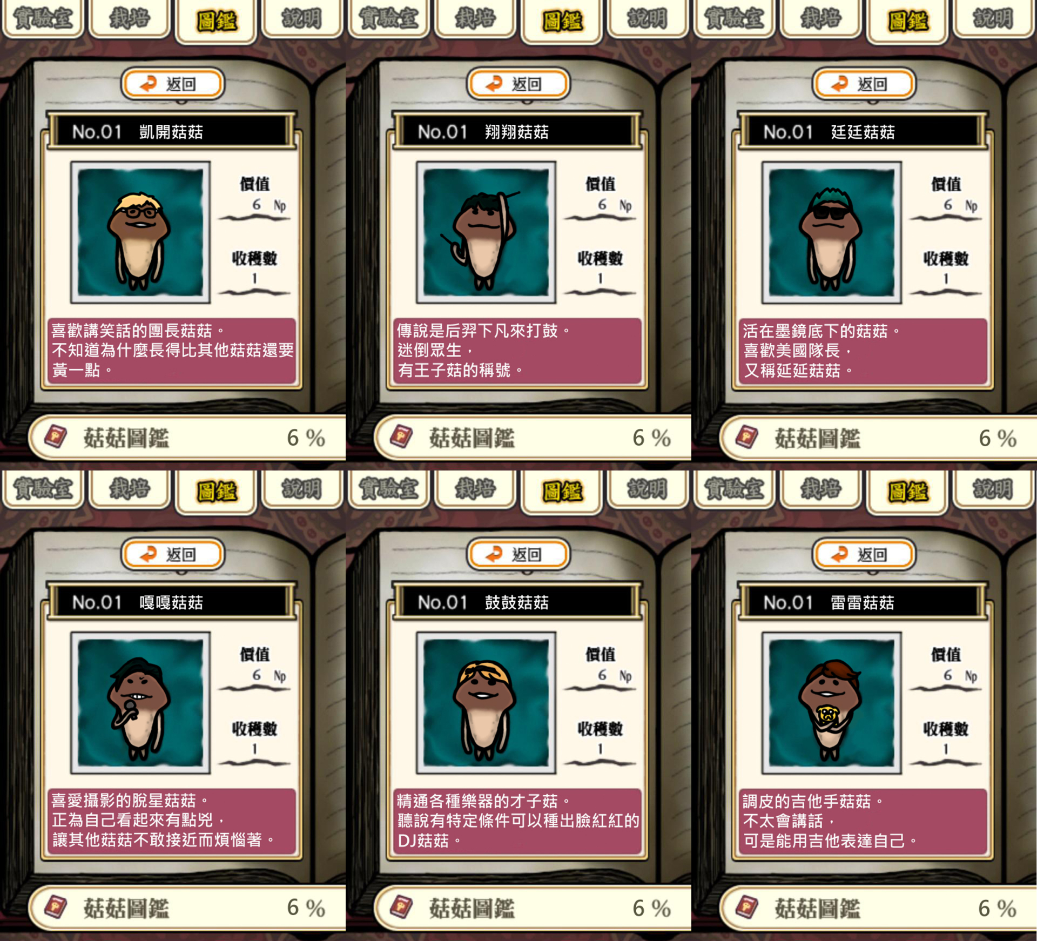Click 返回 button on 翔翔菇菇 page
The height and width of the screenshot is (941, 1037).
518,84
